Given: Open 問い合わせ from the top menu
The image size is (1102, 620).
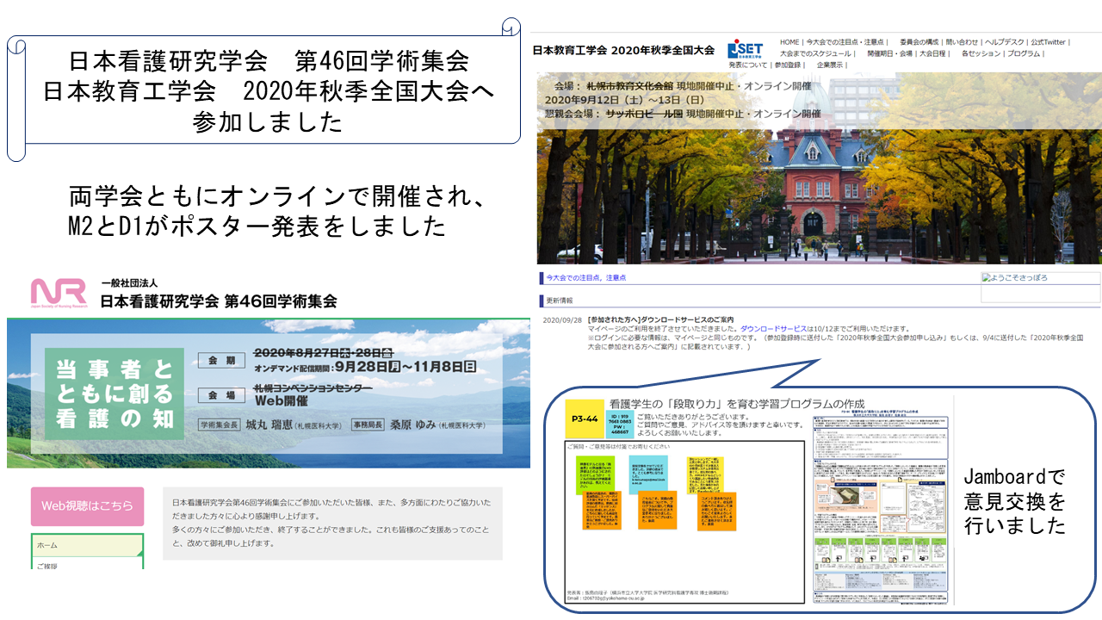Looking at the screenshot, I should pos(962,42).
